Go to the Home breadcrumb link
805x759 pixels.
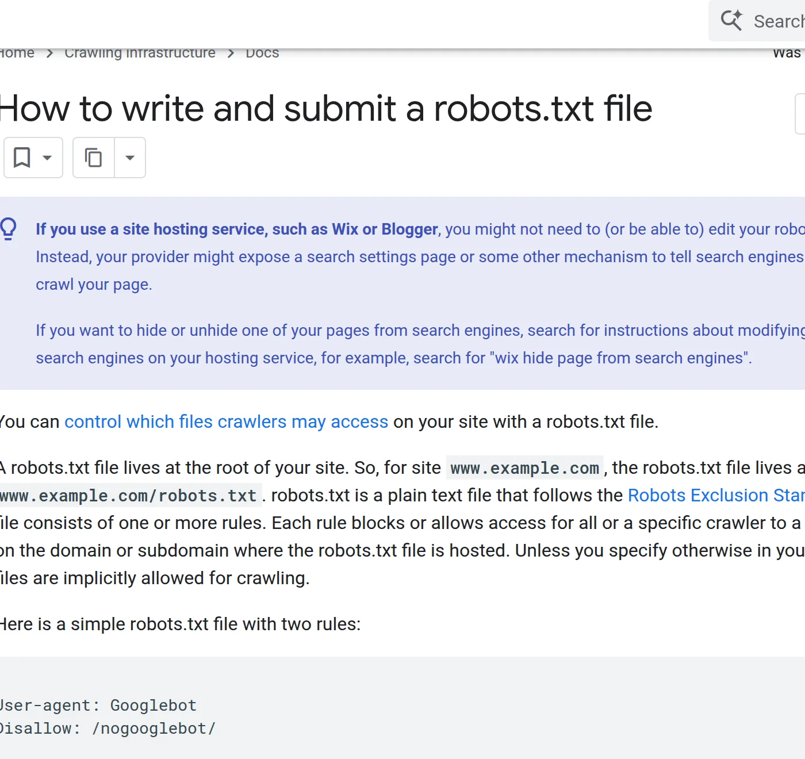[x=17, y=53]
